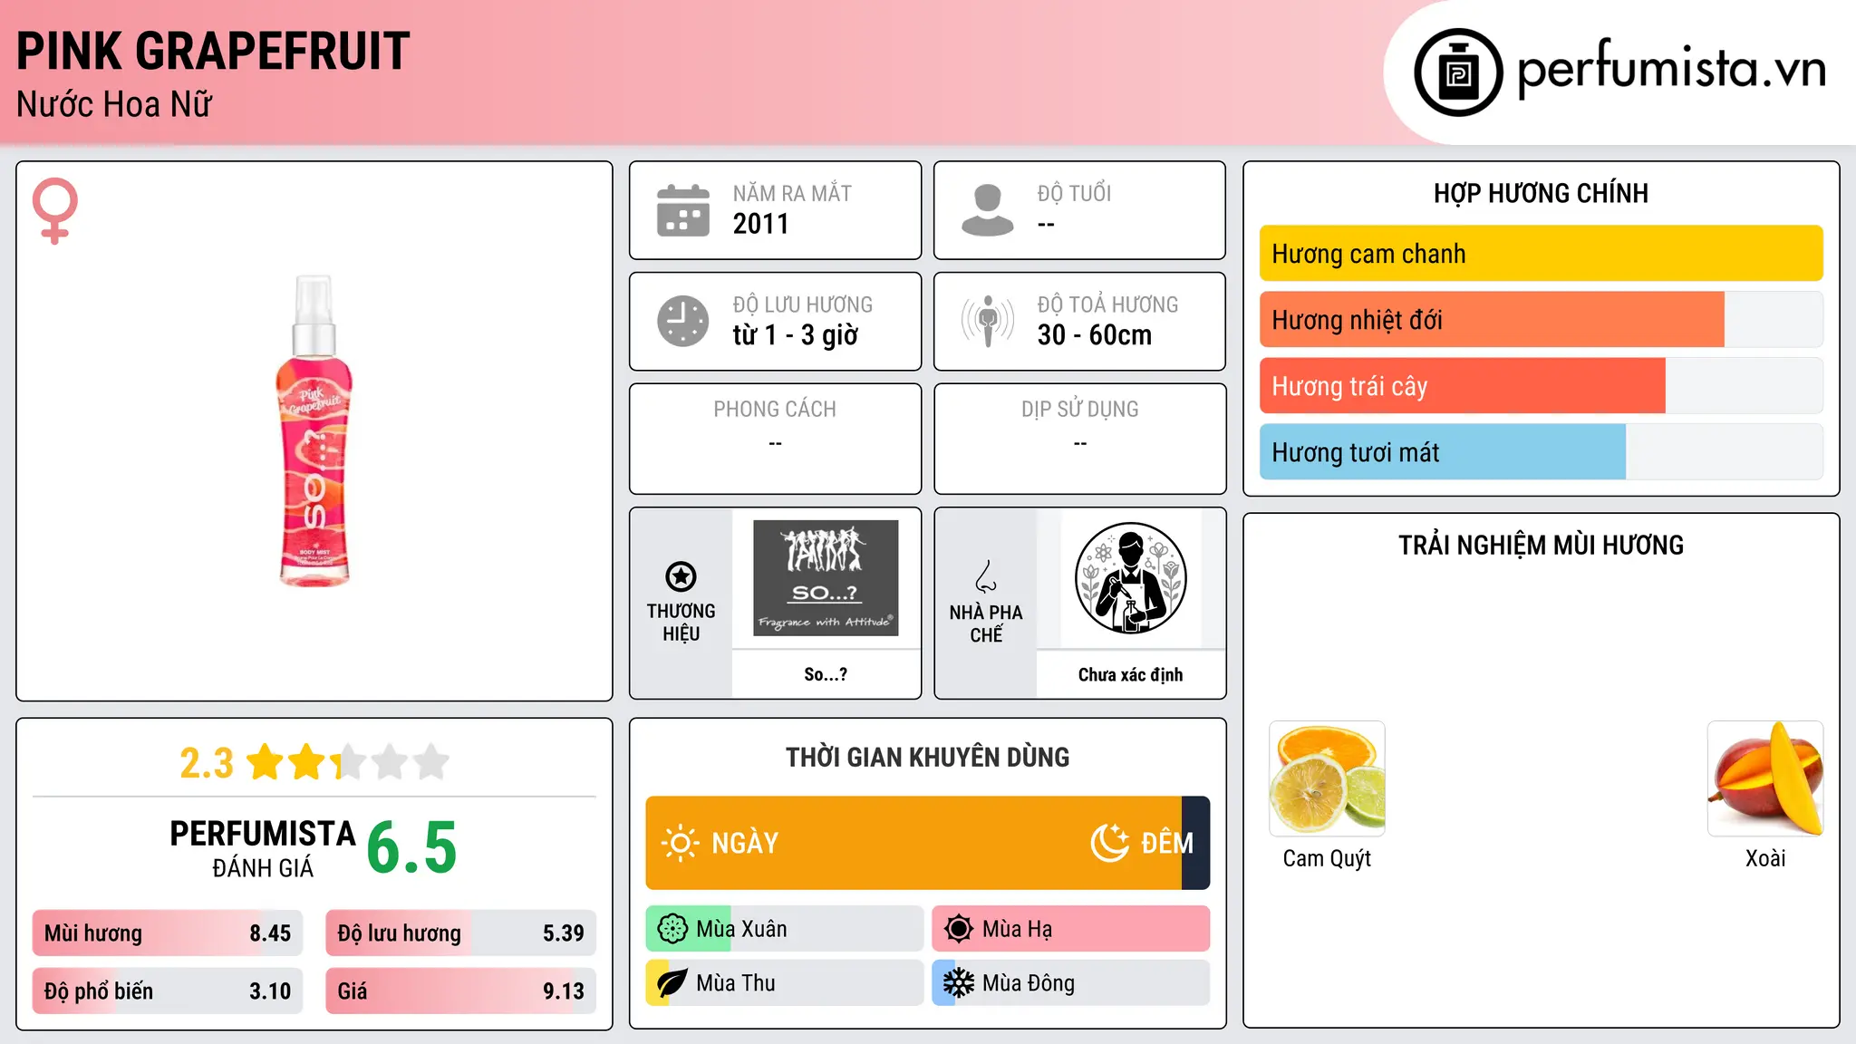Click the sillage icon beside Độ toả hương

coord(987,321)
